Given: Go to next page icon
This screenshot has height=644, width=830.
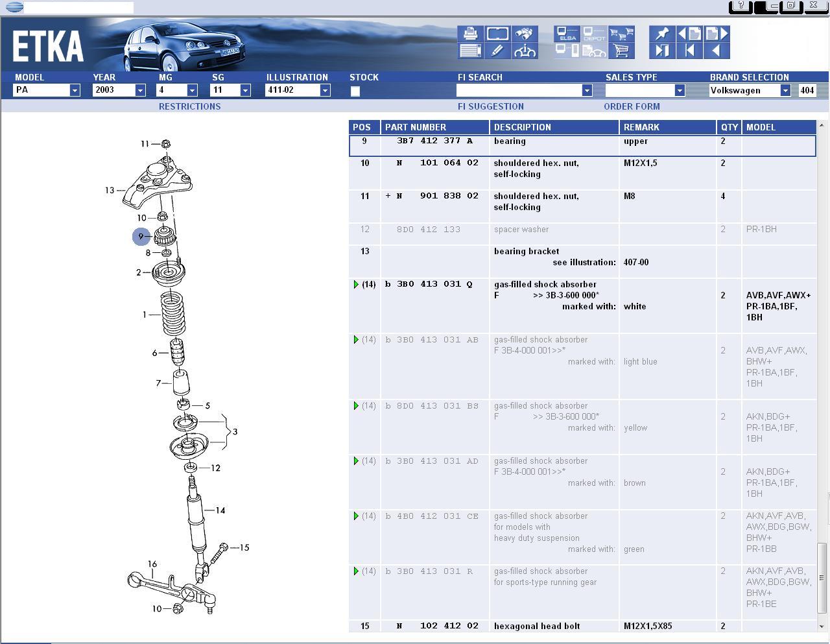Looking at the screenshot, I should (x=717, y=34).
